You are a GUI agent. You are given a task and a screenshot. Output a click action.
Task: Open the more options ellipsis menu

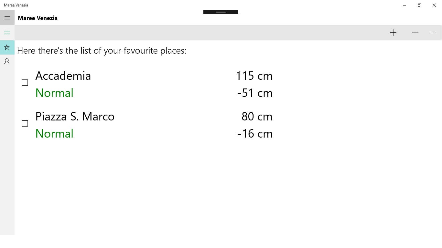[x=434, y=33]
